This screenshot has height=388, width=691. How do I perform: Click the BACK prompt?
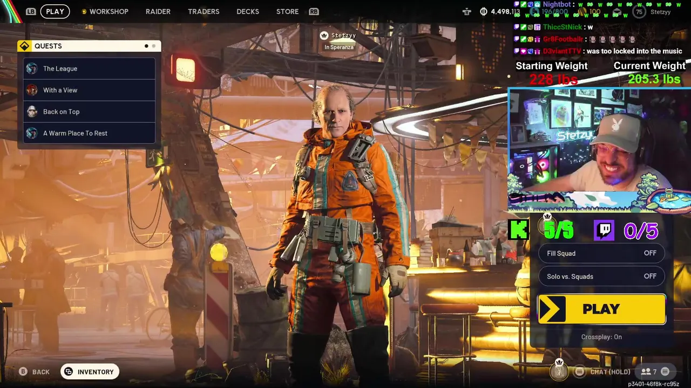point(40,372)
